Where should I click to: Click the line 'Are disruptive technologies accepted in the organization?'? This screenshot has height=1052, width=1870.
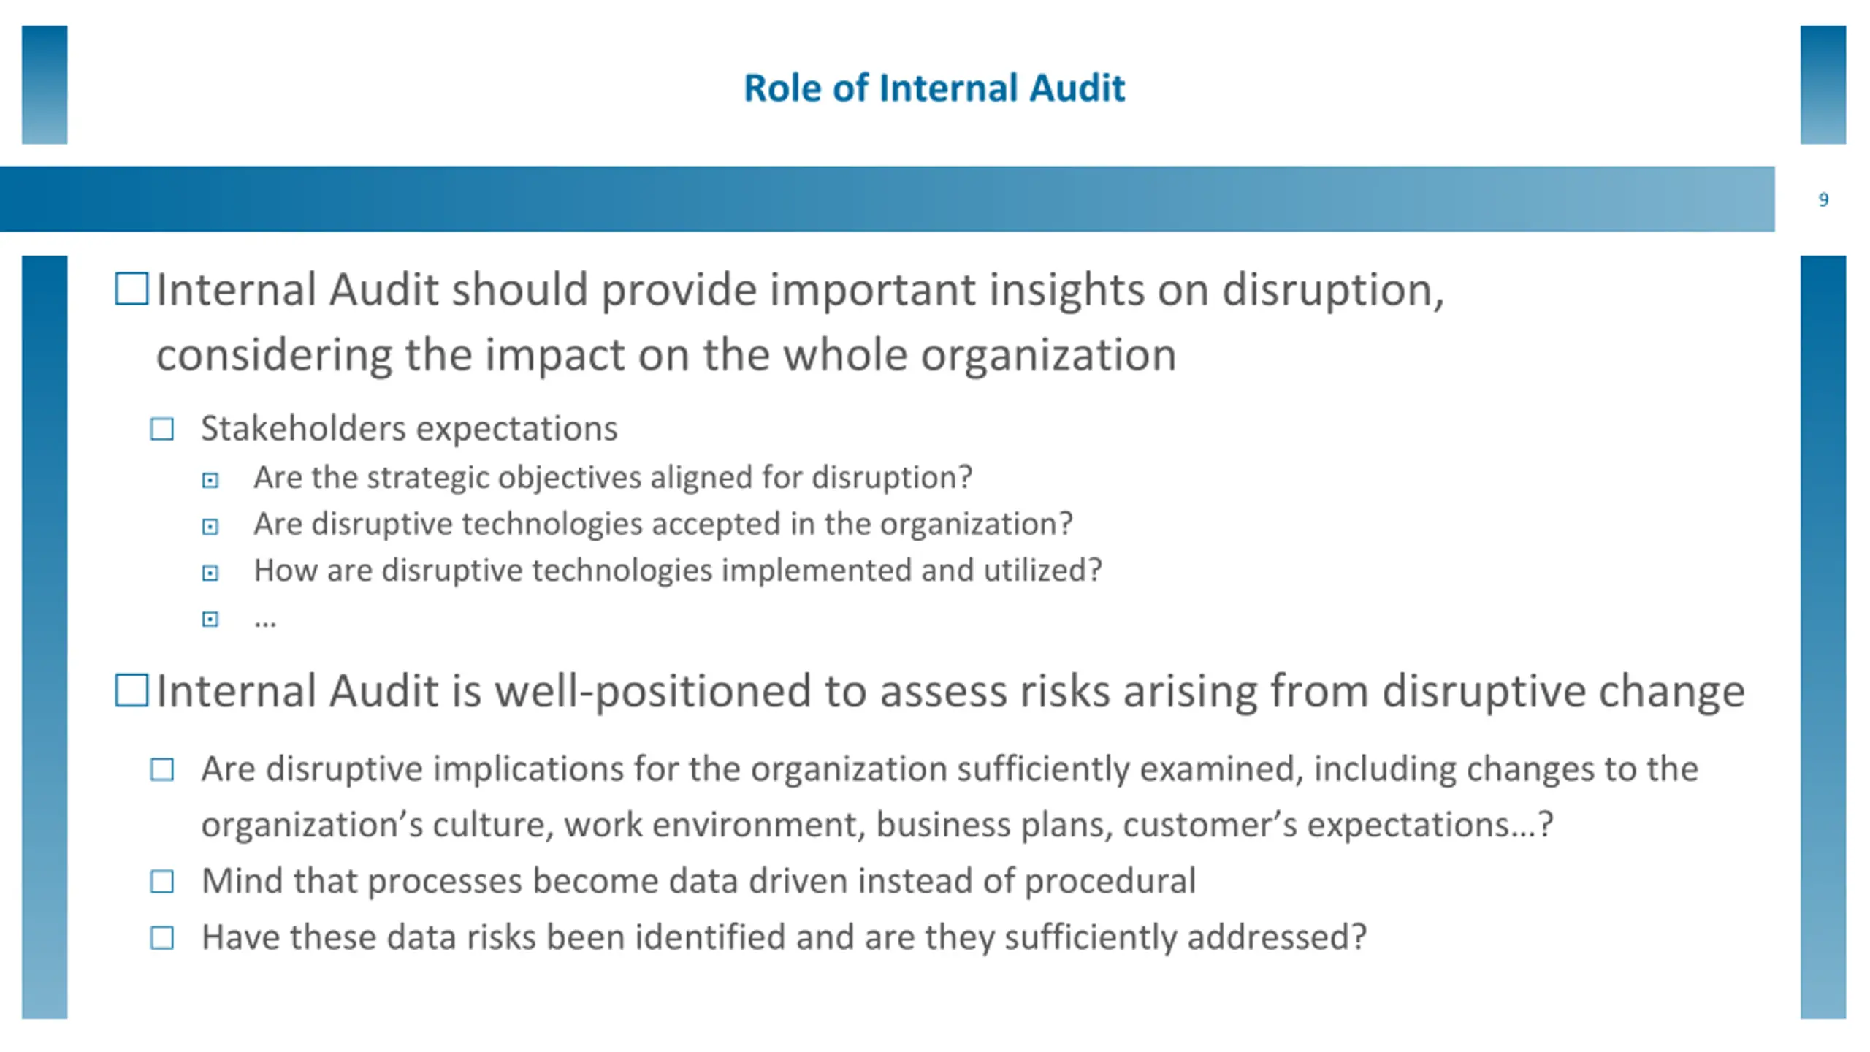(x=663, y=525)
